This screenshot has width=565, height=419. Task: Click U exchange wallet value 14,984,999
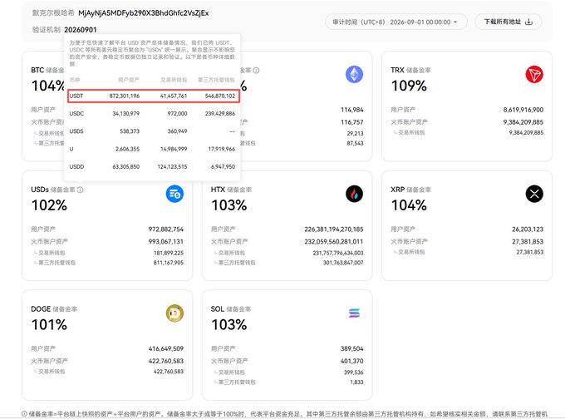coord(174,149)
